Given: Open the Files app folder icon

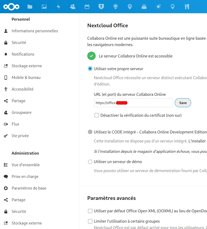Looking at the screenshot, I should (30, 7).
